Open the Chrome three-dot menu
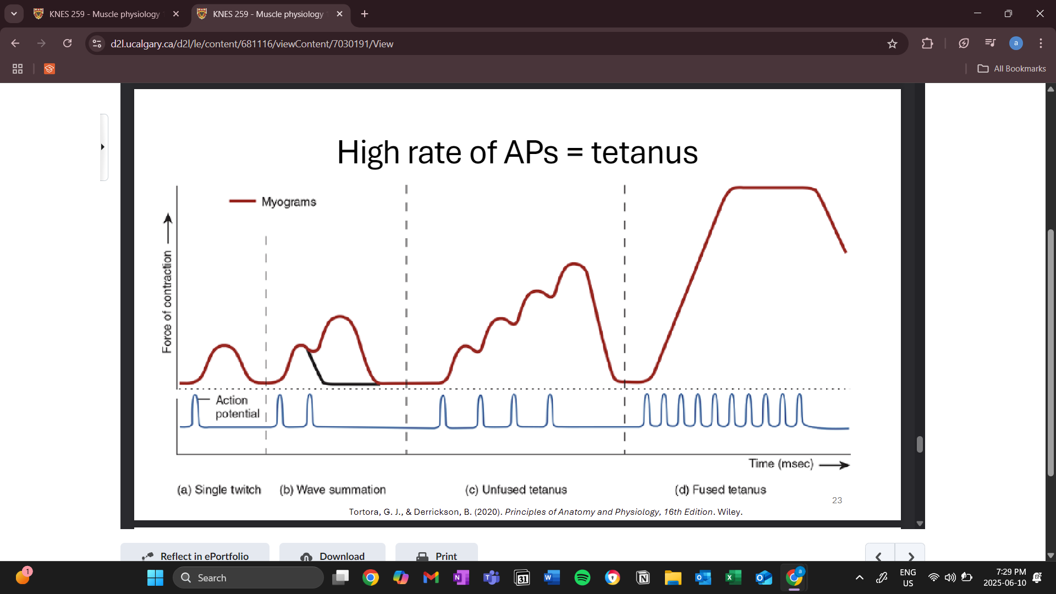The height and width of the screenshot is (594, 1056). (x=1041, y=43)
